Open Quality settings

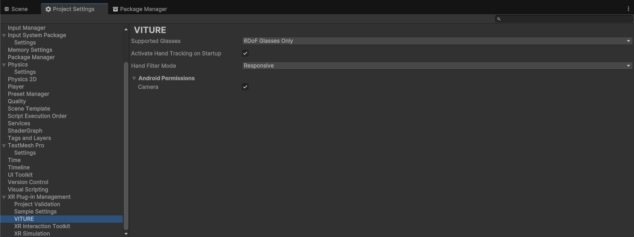pos(17,102)
